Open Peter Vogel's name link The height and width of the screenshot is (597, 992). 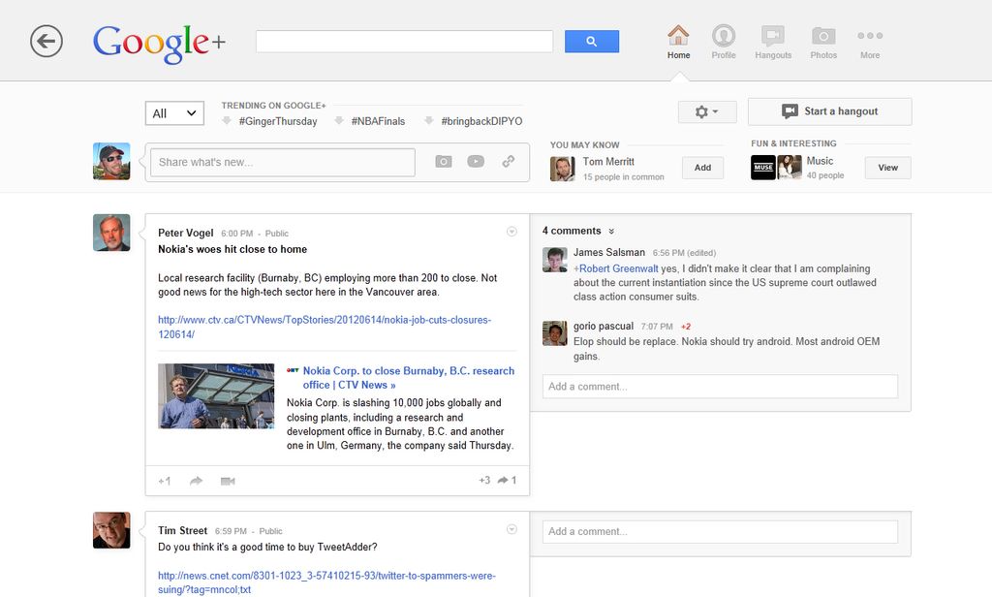pyautogui.click(x=185, y=233)
